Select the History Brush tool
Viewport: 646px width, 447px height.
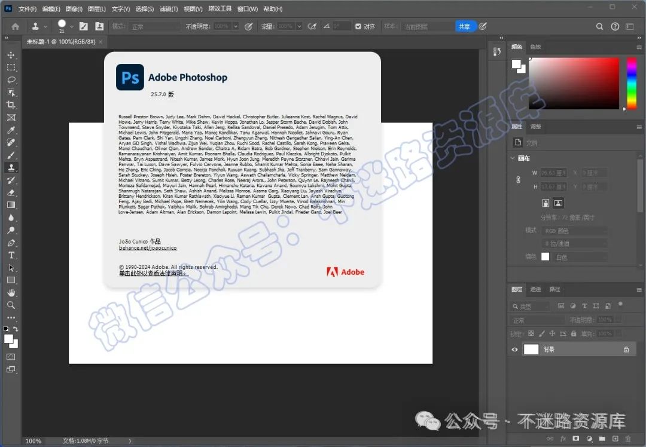[11, 180]
